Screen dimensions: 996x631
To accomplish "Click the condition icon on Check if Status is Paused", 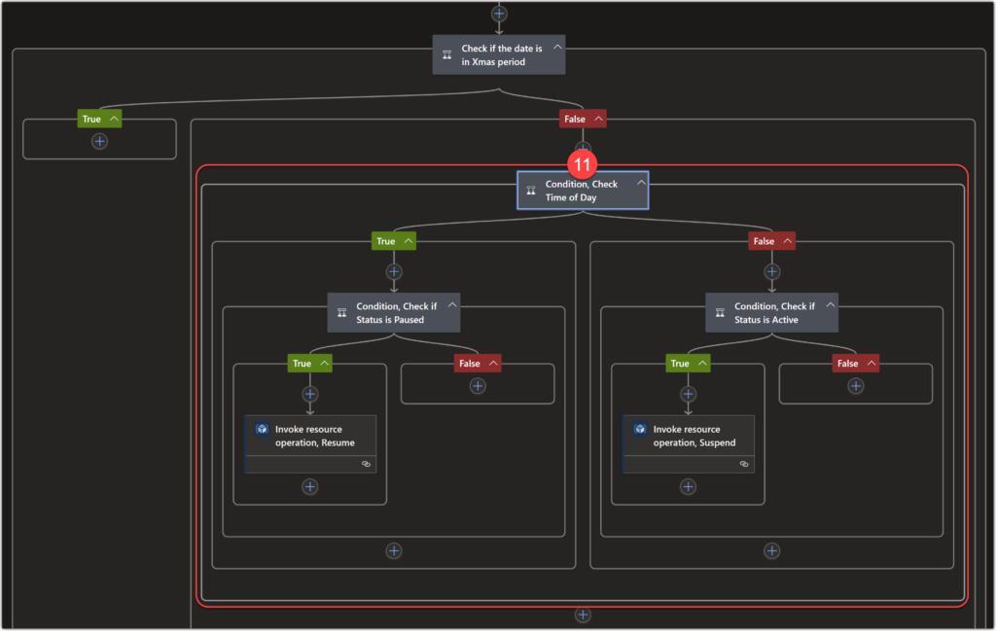I will click(341, 311).
